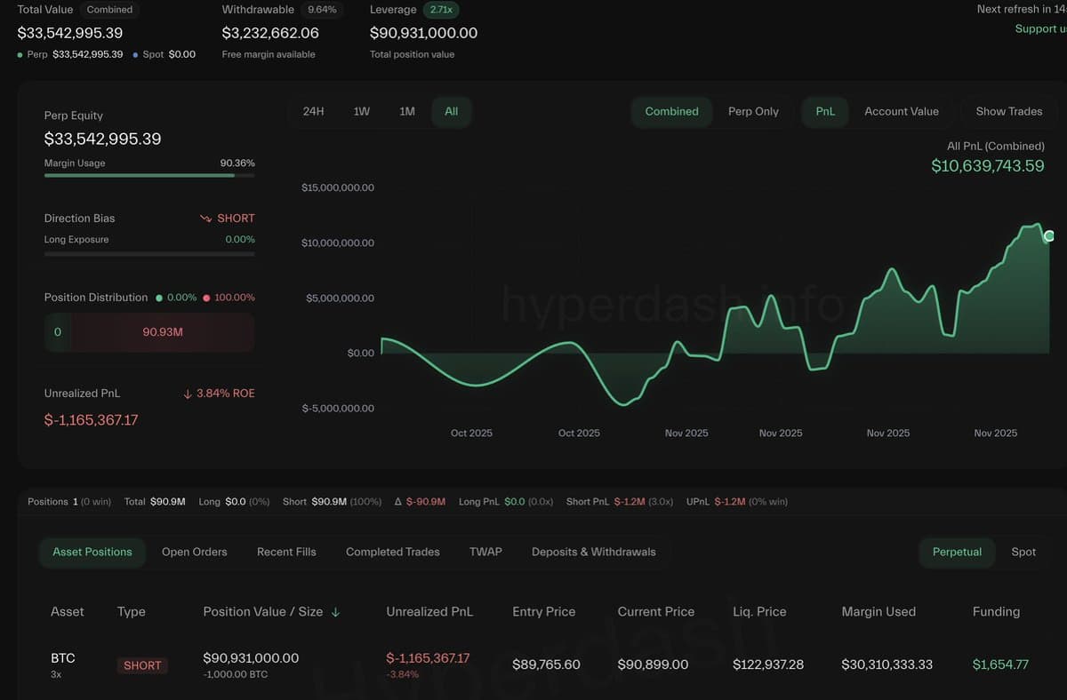Screen dimensions: 1067x700
Task: Switch the positions table to Spot
Action: point(1023,552)
